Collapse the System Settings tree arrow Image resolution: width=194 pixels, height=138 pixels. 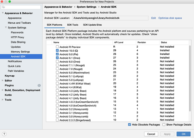pos(6,27)
